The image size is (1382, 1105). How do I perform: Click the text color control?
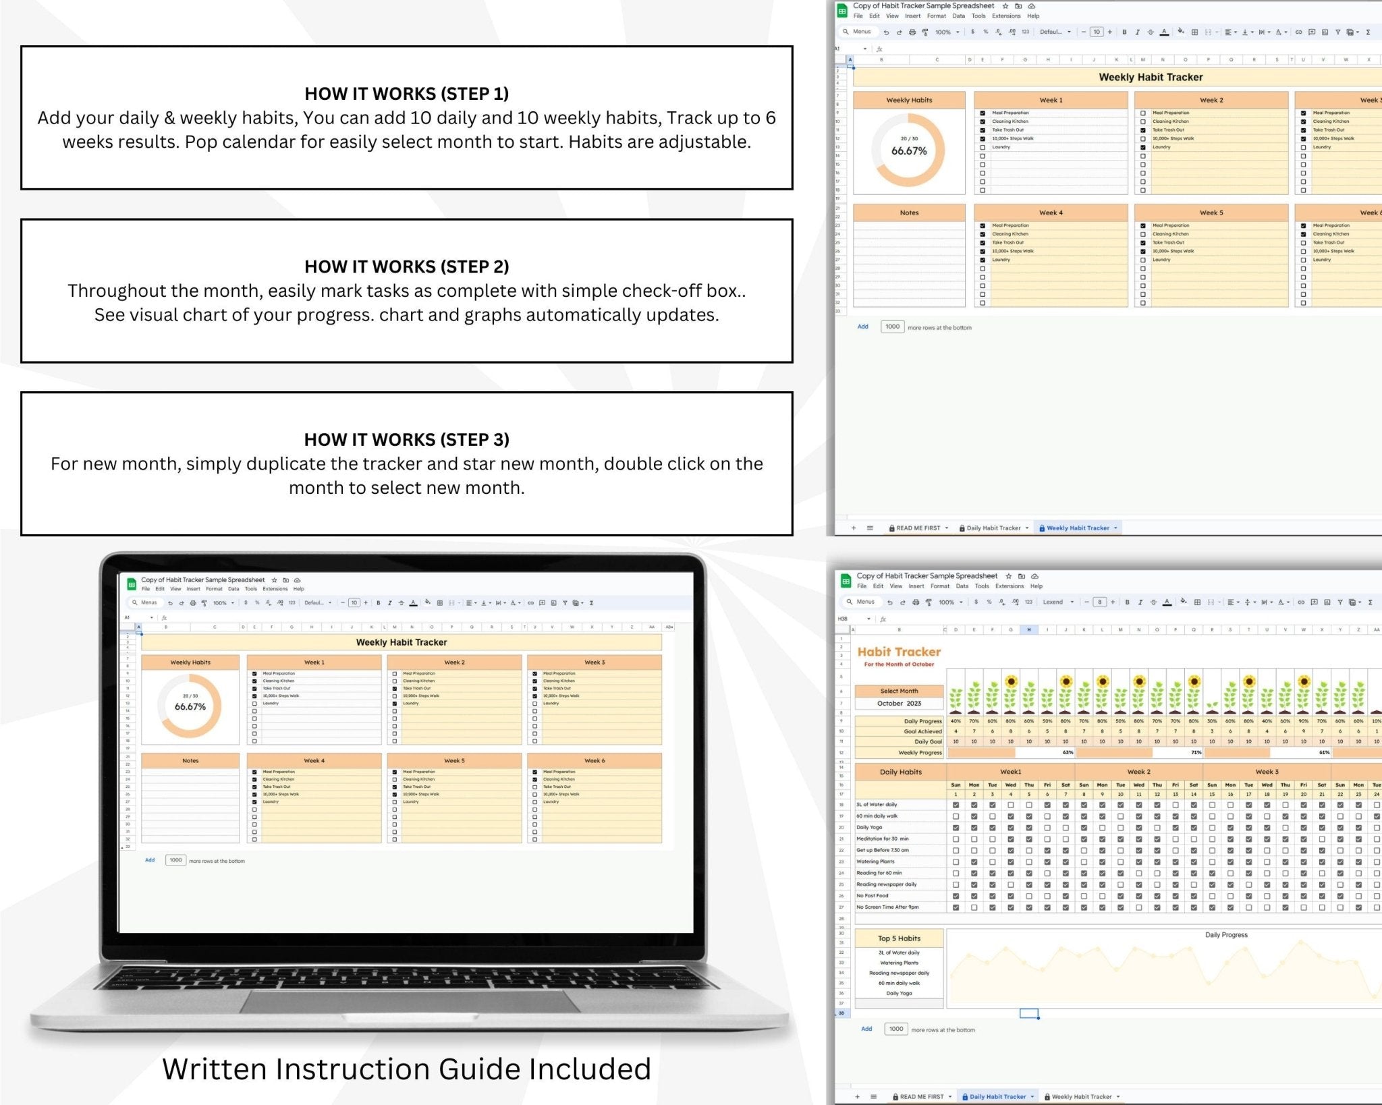point(1165,32)
